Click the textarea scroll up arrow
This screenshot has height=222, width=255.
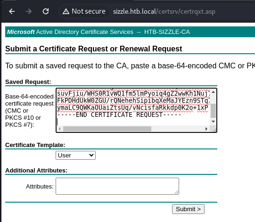[x=214, y=92]
